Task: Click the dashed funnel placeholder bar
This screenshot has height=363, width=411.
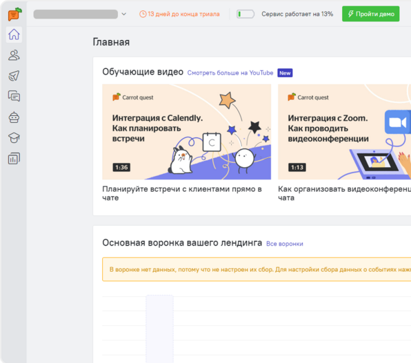Action: (x=159, y=328)
